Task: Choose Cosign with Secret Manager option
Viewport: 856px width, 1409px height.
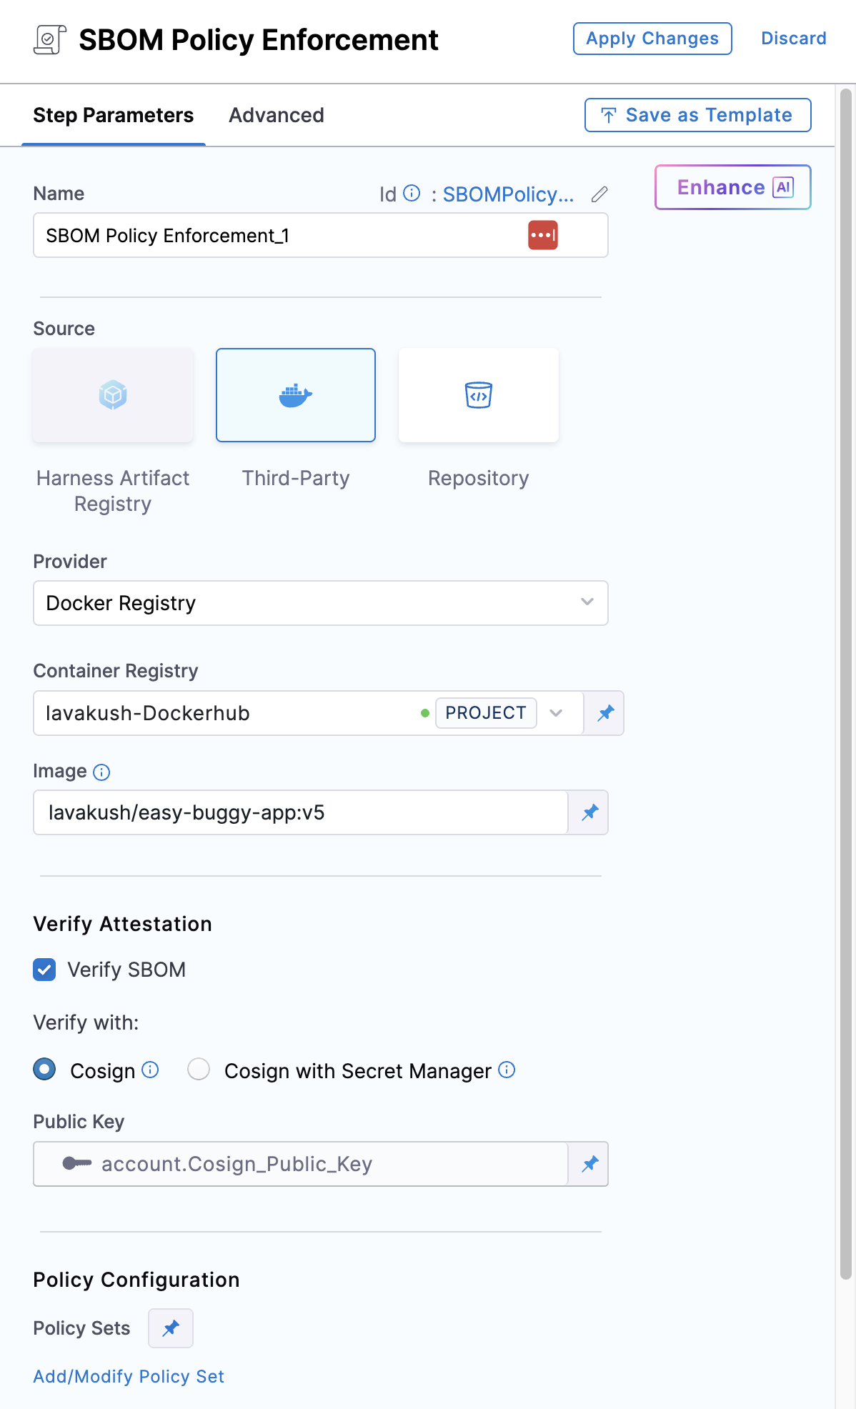Action: 199,1070
